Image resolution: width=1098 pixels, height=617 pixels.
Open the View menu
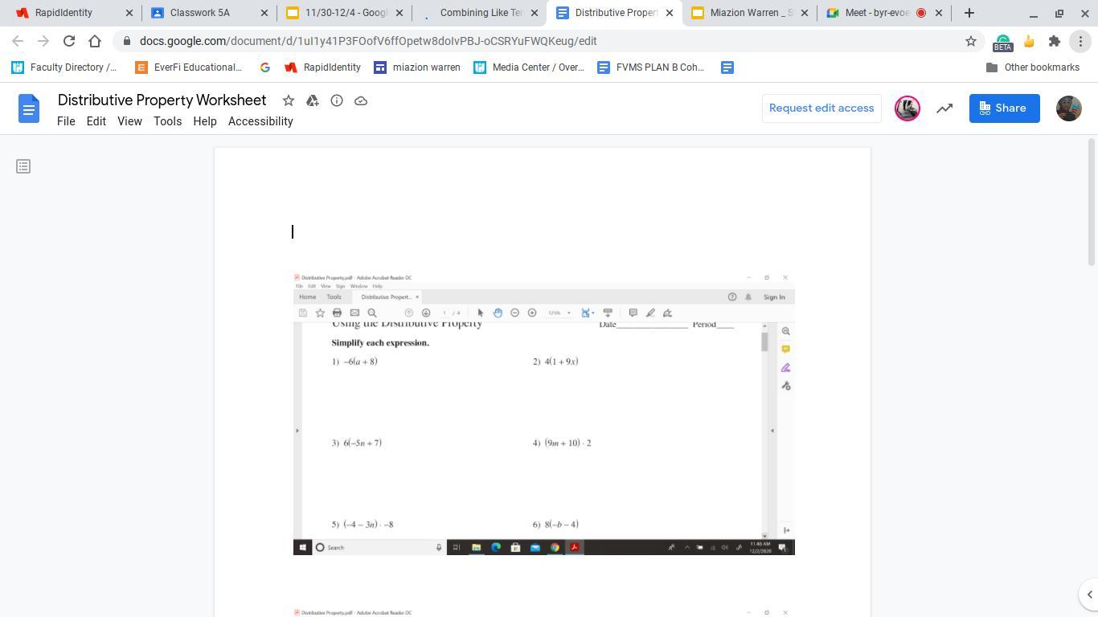pos(129,121)
